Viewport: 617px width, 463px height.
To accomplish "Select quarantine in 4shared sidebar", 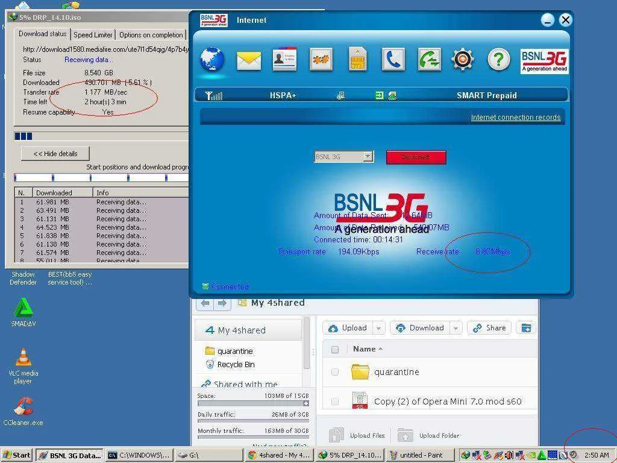I will click(x=230, y=351).
